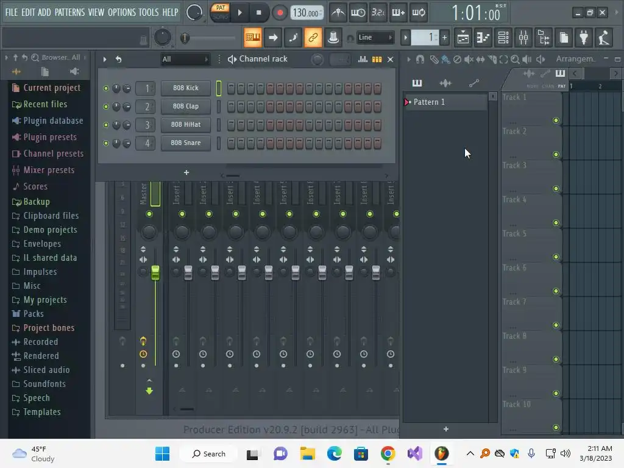Screen dimensions: 624x468
Task: Toggle the Metronome
Action: pos(338,13)
